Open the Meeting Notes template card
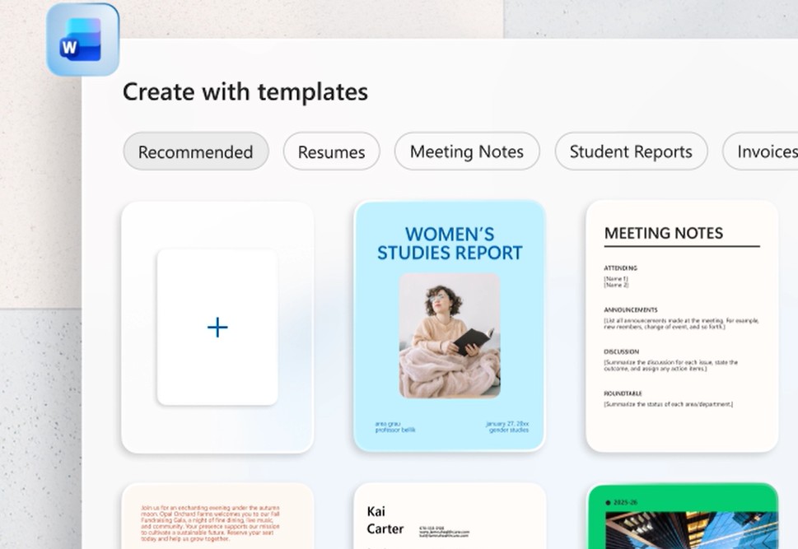The height and width of the screenshot is (549, 798). point(682,326)
